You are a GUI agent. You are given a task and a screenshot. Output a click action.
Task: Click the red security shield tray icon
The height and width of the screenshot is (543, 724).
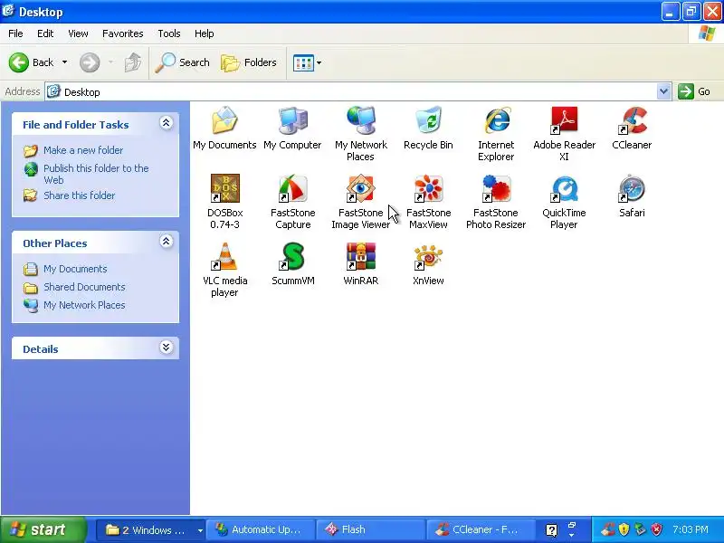(x=656, y=529)
